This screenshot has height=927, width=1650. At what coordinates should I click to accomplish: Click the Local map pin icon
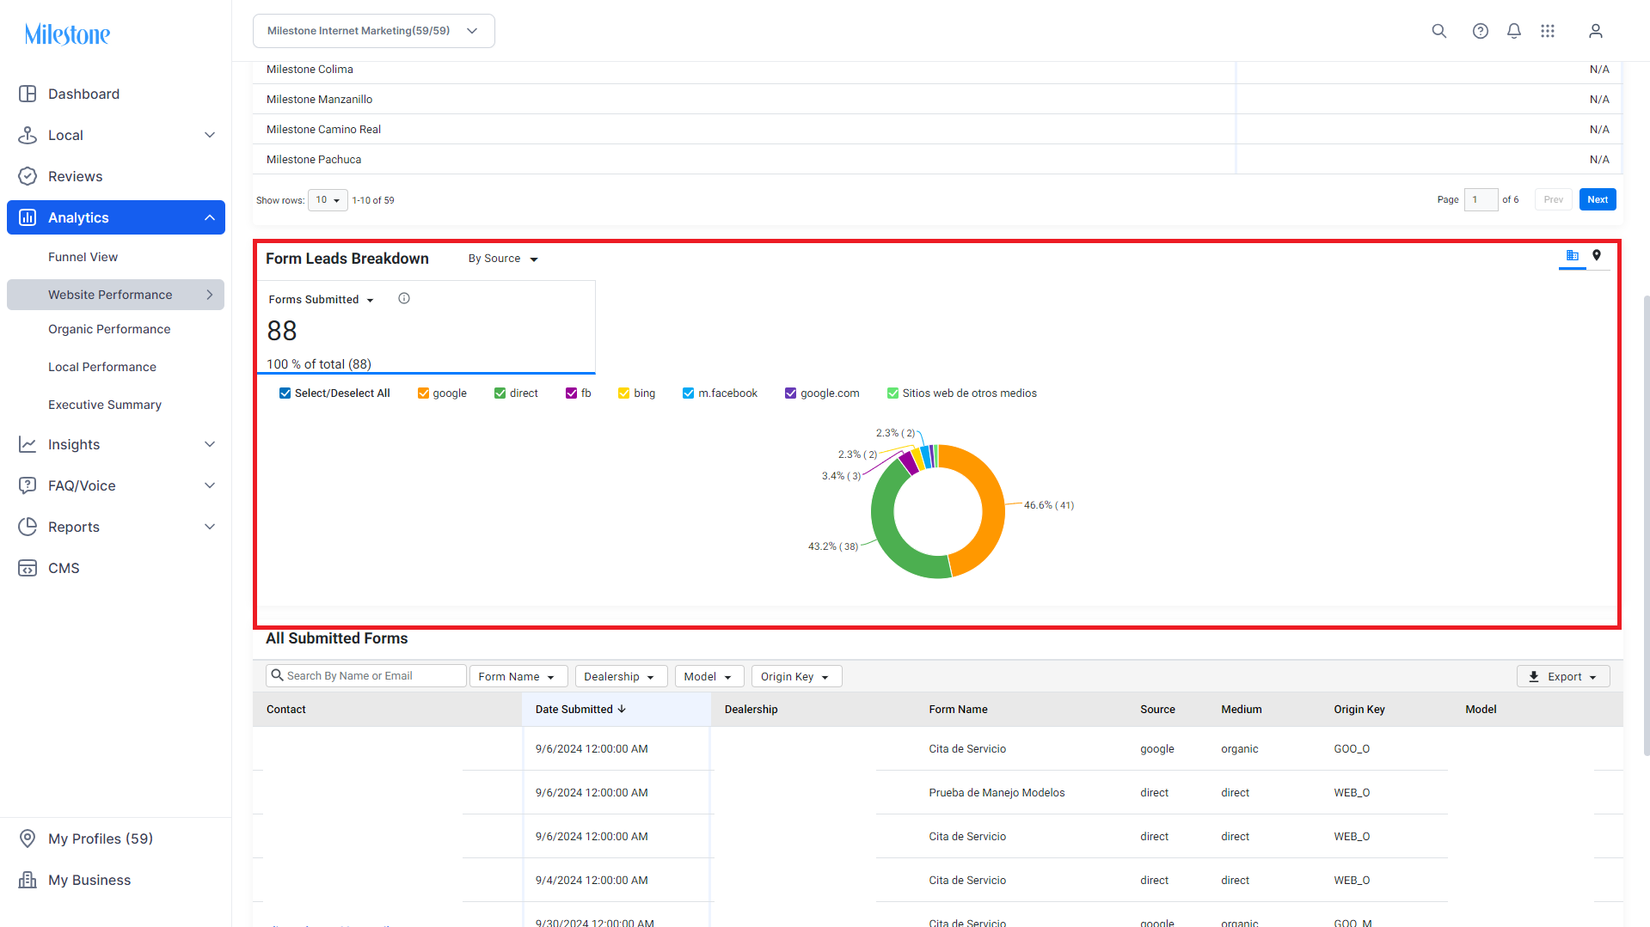(28, 135)
